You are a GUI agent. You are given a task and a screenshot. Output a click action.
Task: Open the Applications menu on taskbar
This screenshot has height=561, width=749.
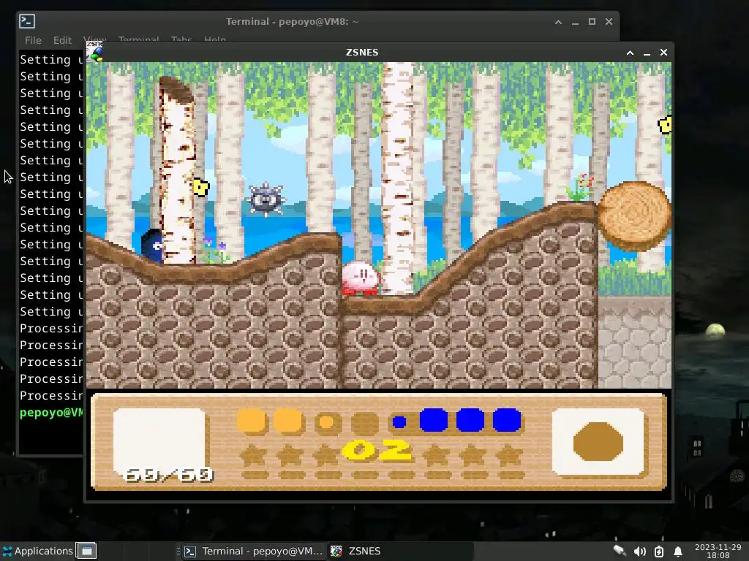point(37,551)
